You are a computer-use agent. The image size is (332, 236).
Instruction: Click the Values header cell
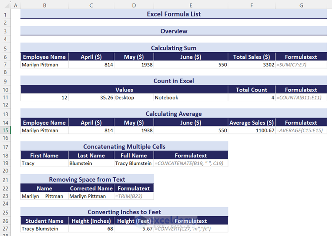pos(124,90)
